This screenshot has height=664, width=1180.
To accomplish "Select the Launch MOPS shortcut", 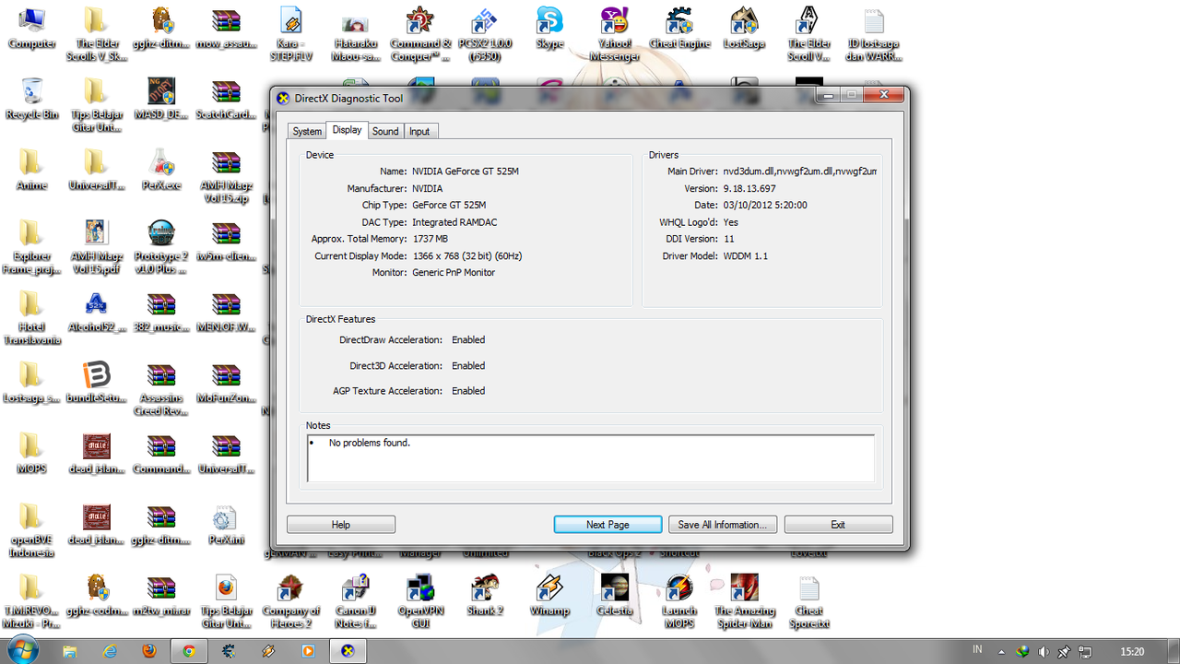I will point(679,601).
